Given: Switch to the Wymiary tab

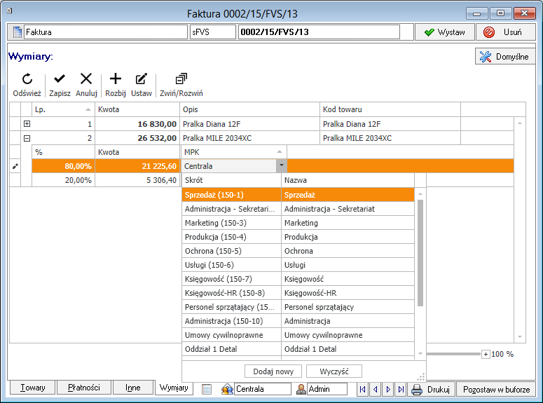Looking at the screenshot, I should [174, 388].
